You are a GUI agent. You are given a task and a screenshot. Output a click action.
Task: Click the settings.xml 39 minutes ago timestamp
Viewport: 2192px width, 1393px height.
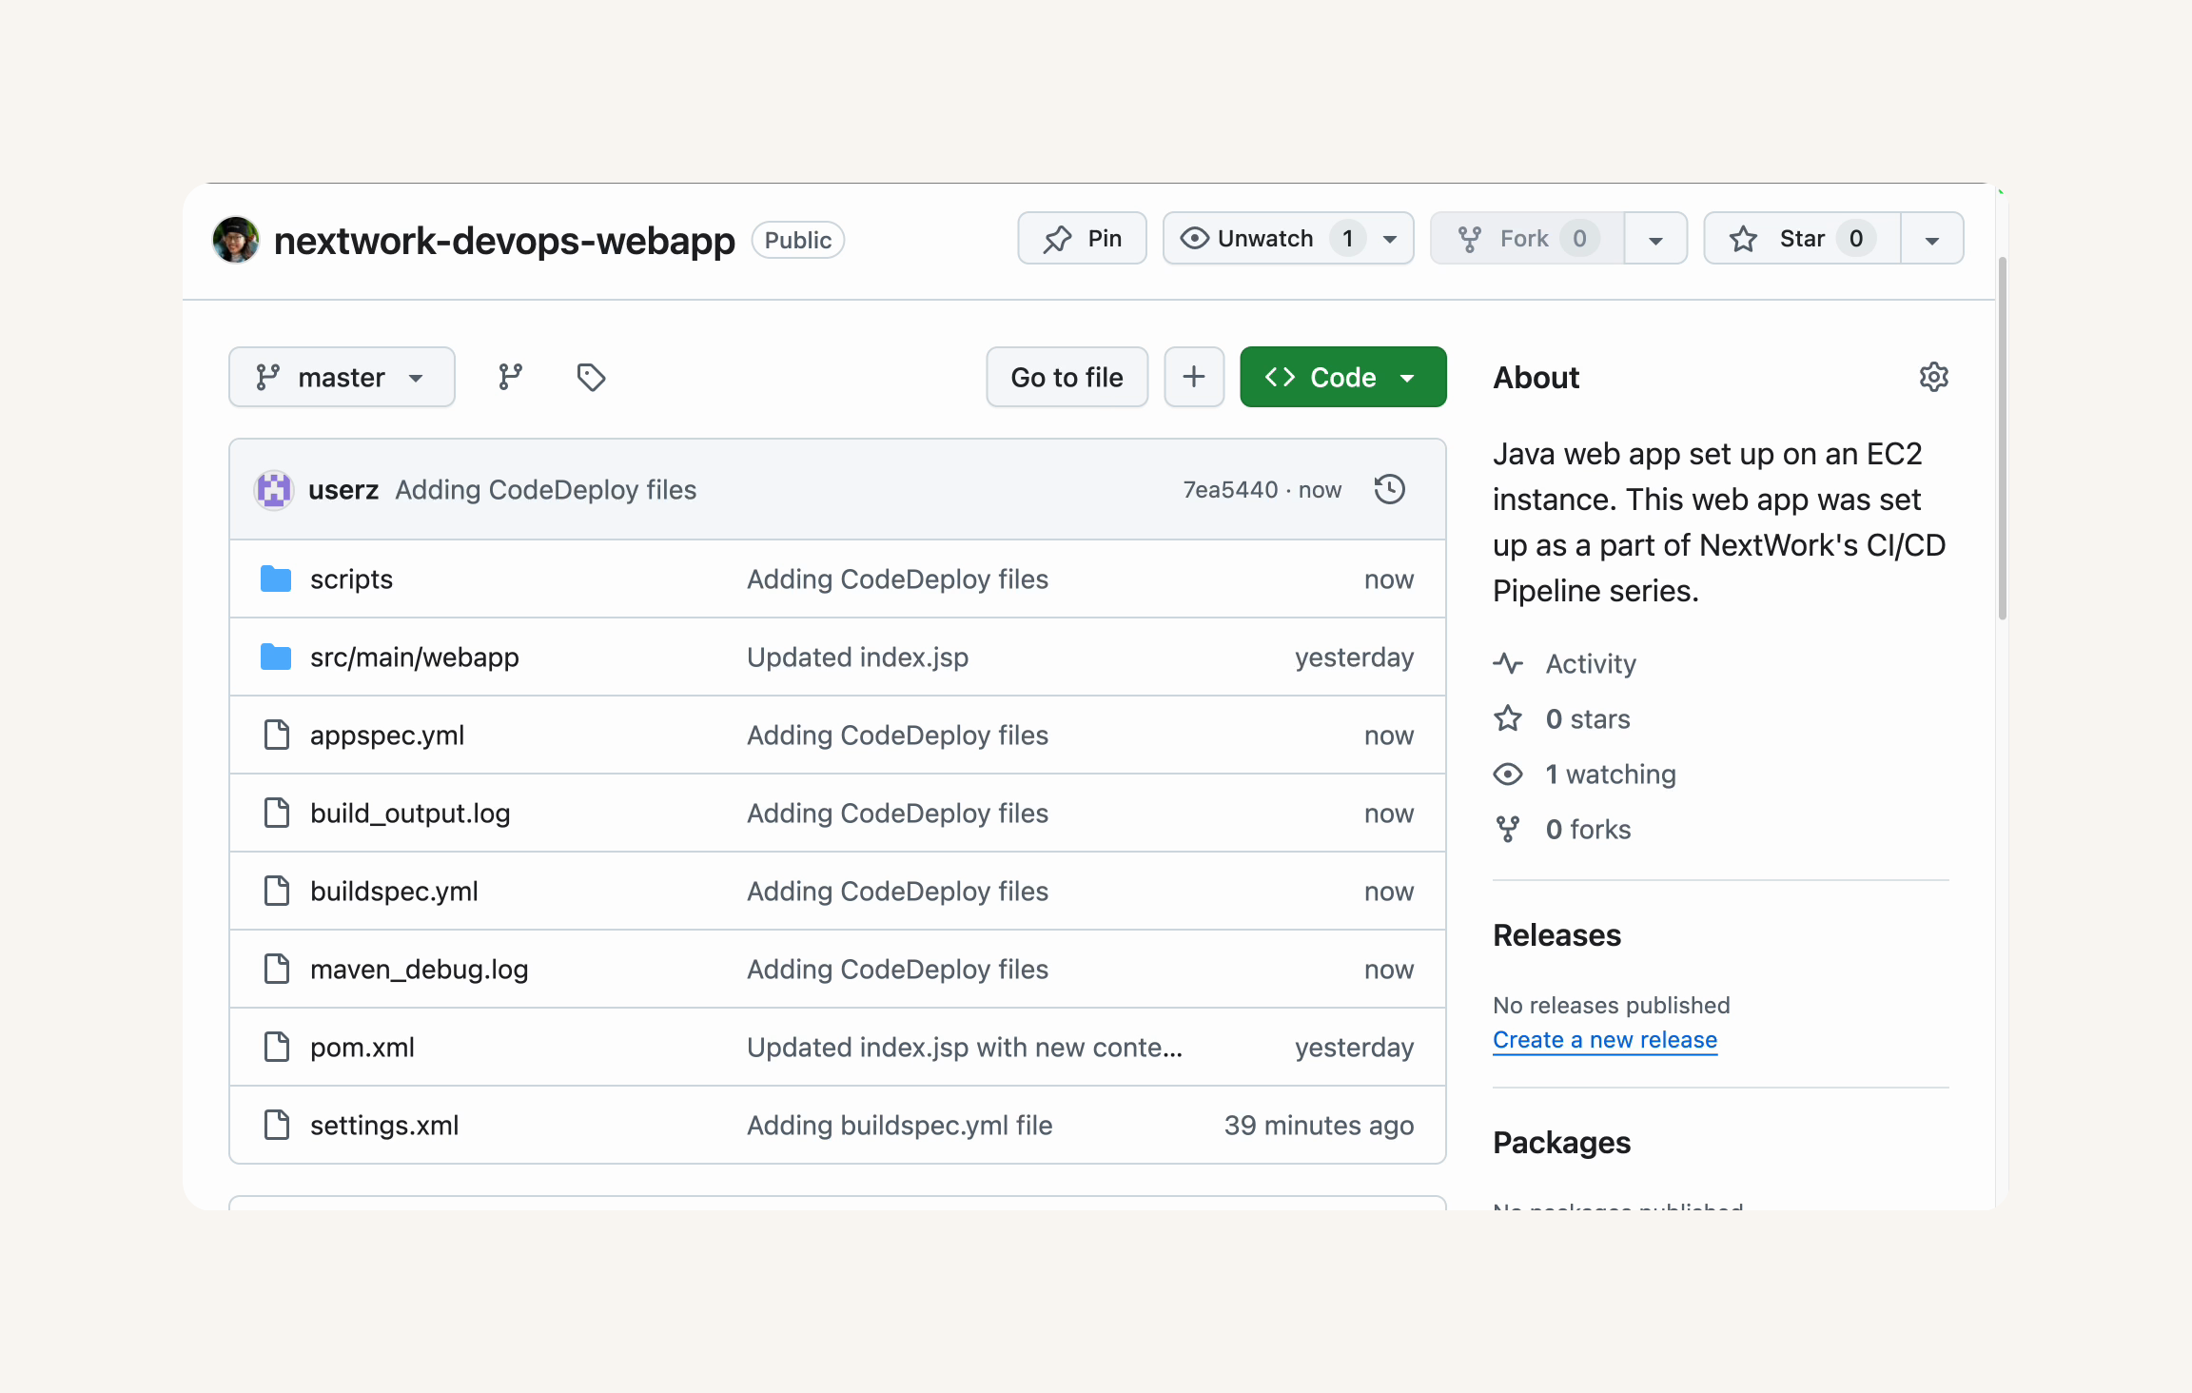(x=1319, y=1126)
